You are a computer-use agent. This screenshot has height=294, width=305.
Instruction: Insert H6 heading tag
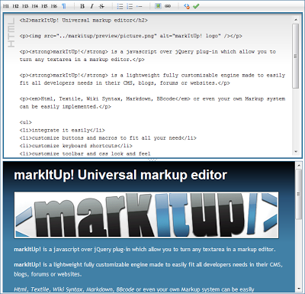(53, 6)
